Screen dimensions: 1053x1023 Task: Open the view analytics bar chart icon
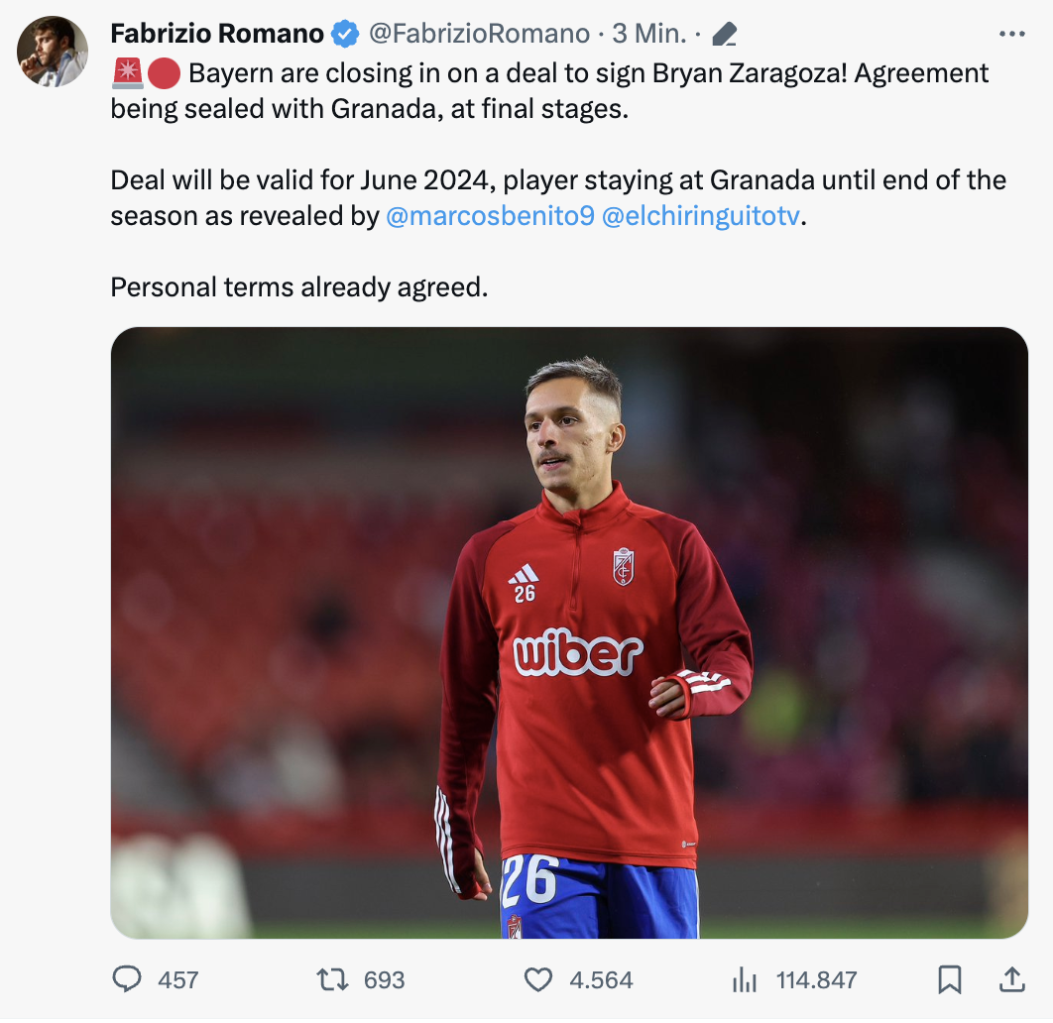point(744,980)
